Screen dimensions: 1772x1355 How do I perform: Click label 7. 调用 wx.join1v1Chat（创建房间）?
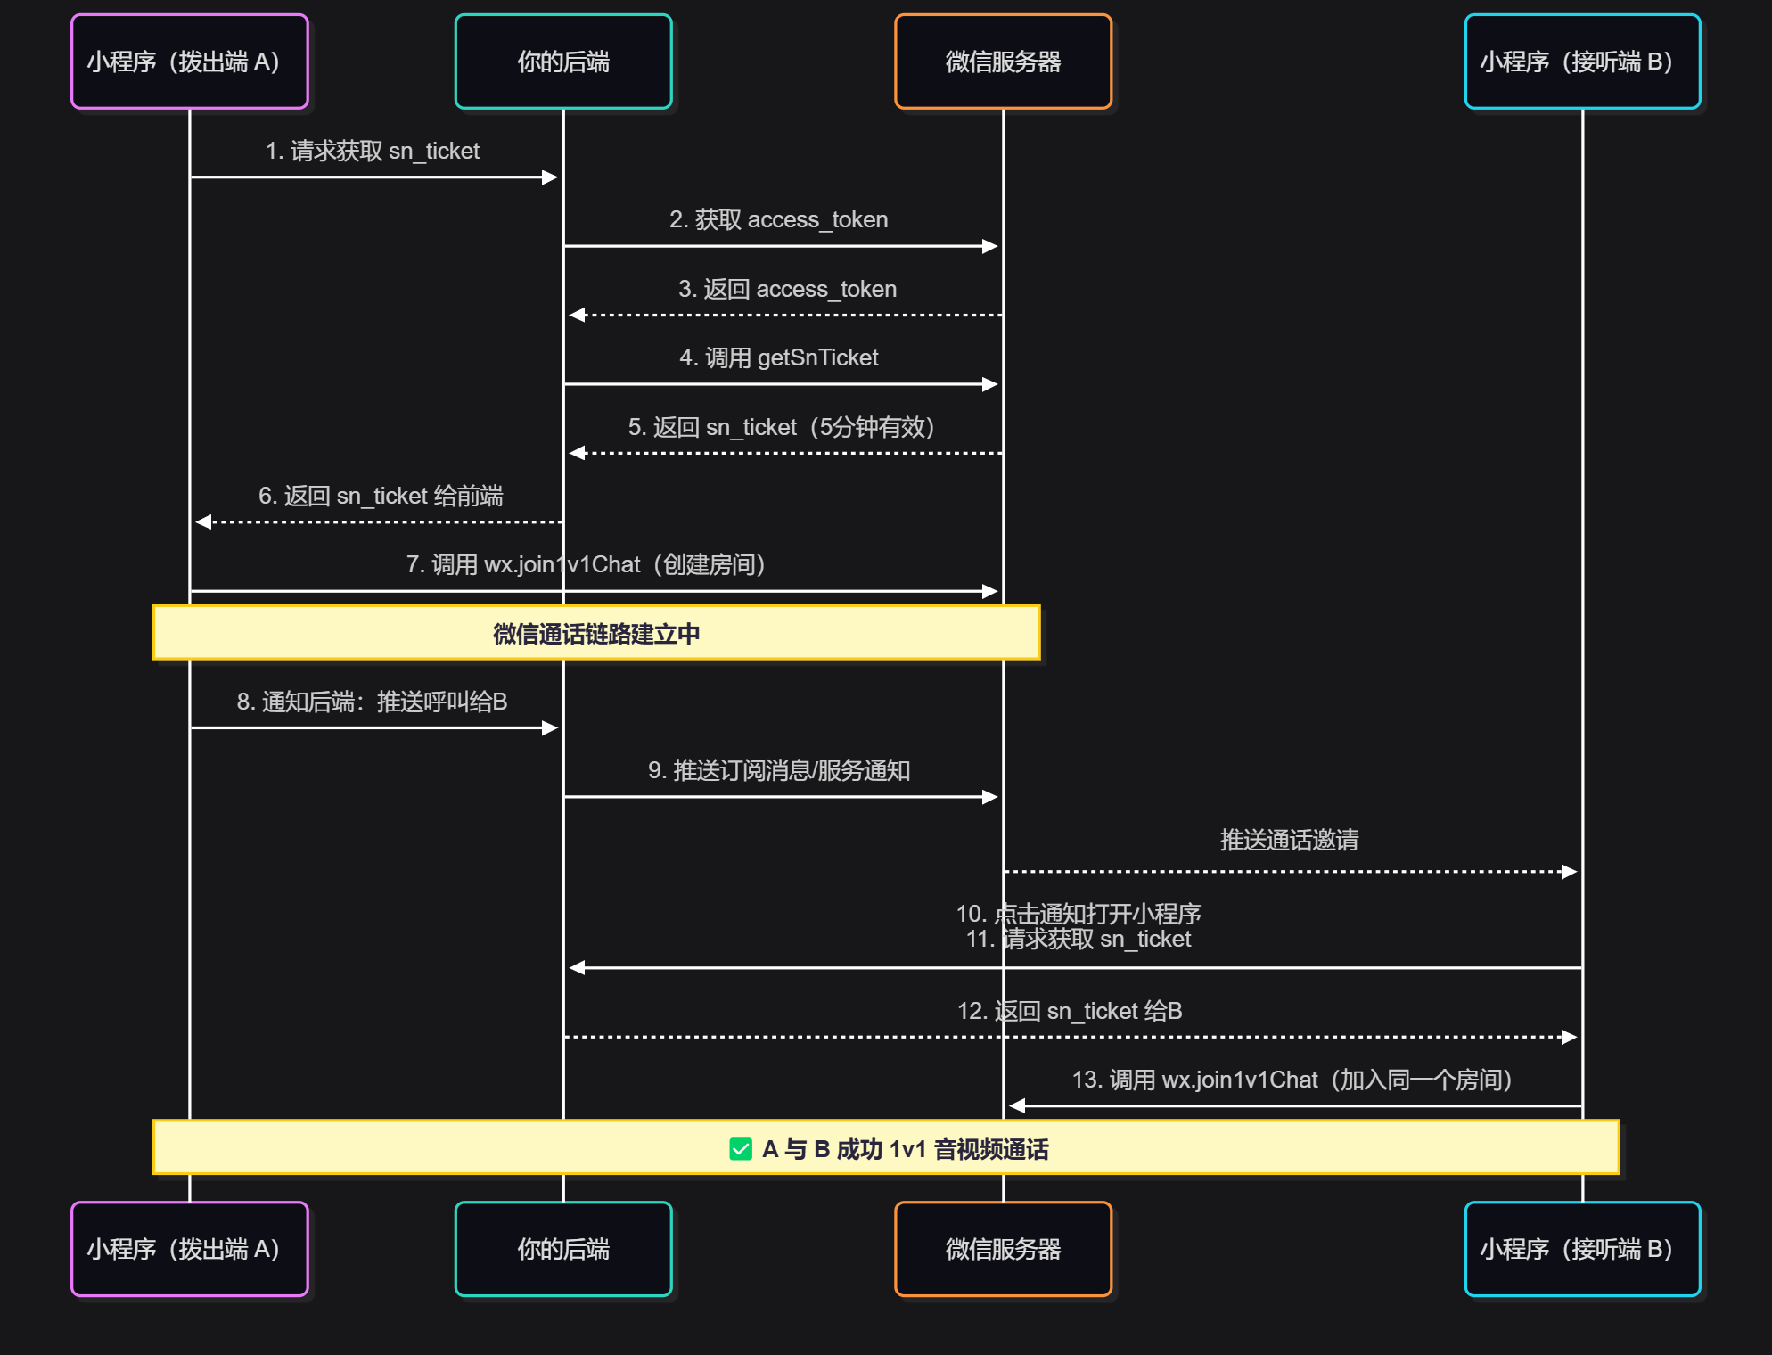(586, 564)
